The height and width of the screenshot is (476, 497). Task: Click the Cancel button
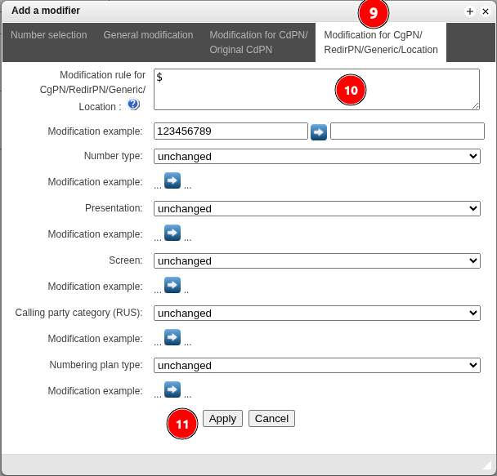pos(271,418)
